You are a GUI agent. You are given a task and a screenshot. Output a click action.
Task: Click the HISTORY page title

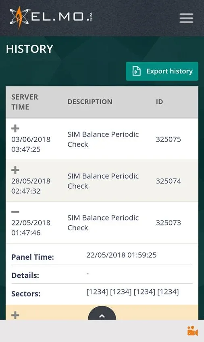point(29,49)
